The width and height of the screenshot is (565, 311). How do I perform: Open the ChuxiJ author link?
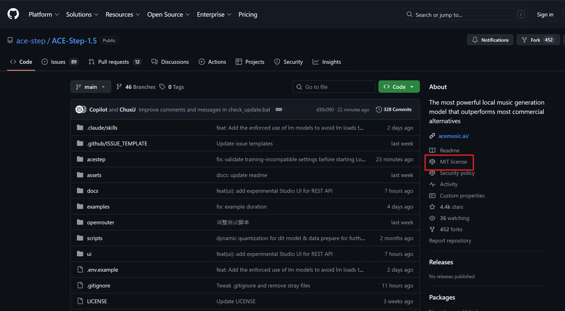[x=128, y=109]
